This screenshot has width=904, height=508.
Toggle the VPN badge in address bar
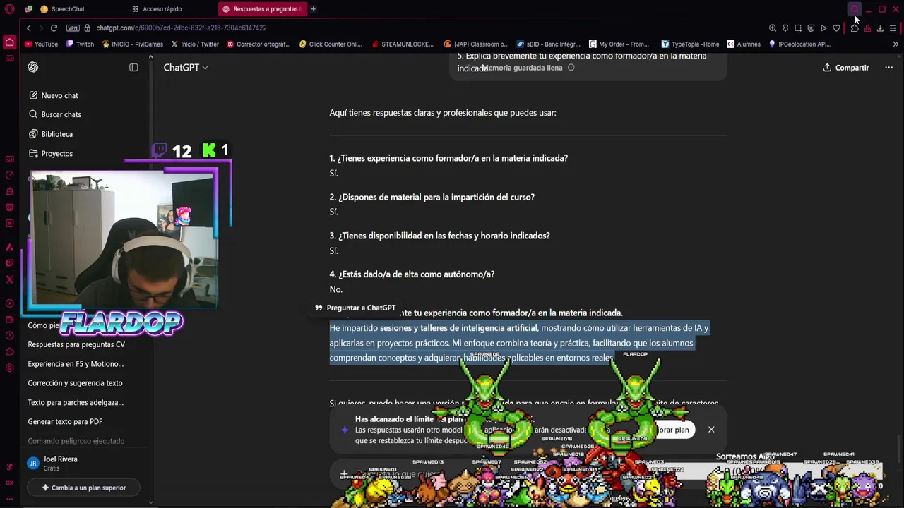pyautogui.click(x=73, y=28)
